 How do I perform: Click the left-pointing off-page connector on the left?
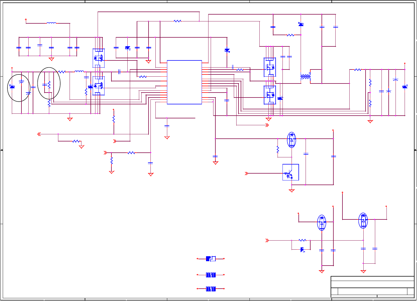39,134
